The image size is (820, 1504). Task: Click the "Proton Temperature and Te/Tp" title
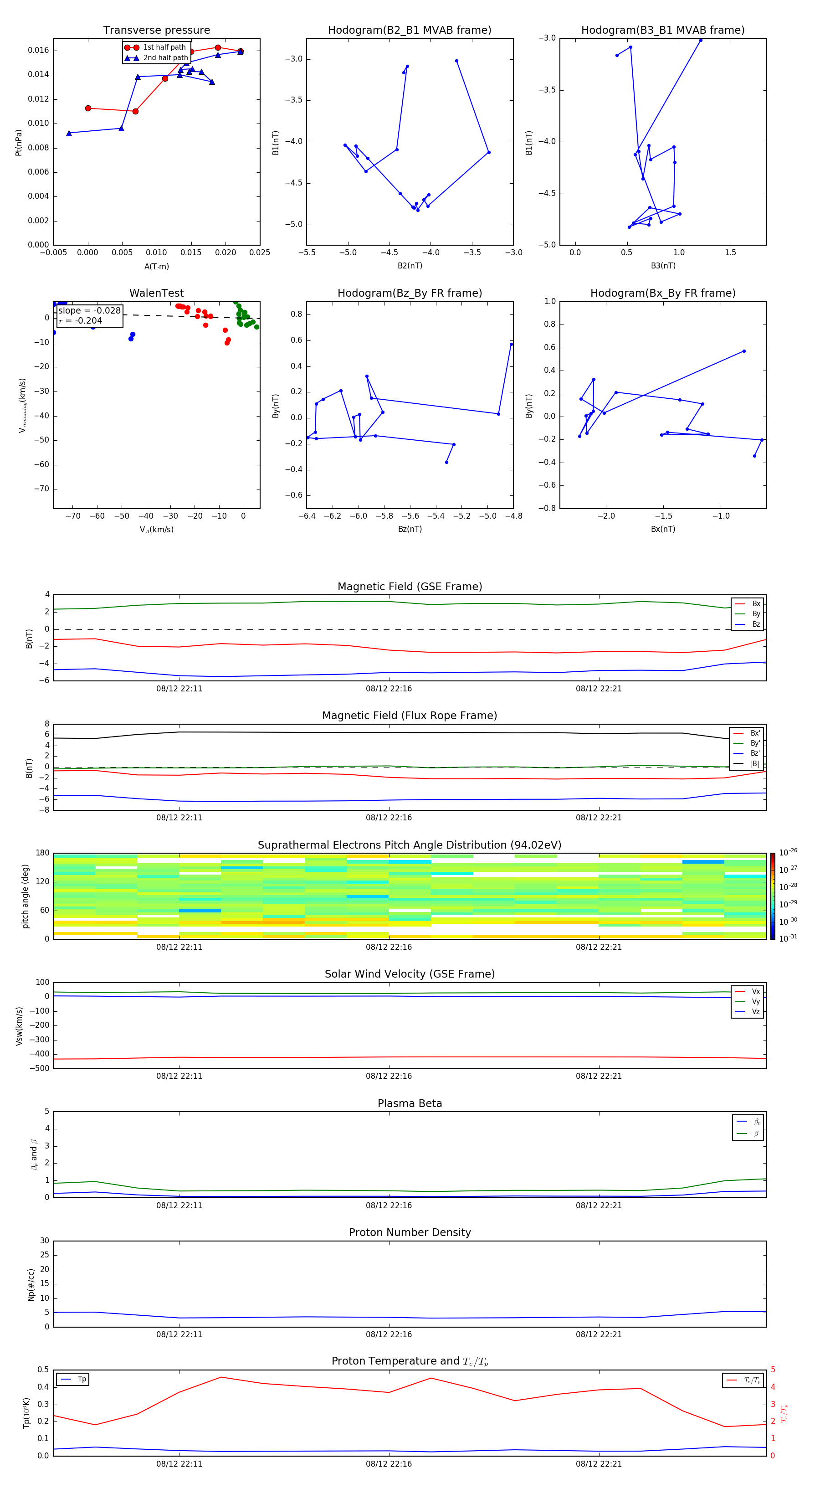[410, 1361]
